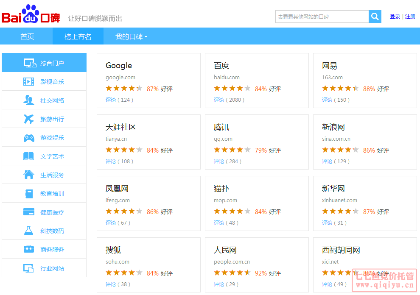
Task: Open 搜狐's 评论 (38) link
Action: click(118, 284)
